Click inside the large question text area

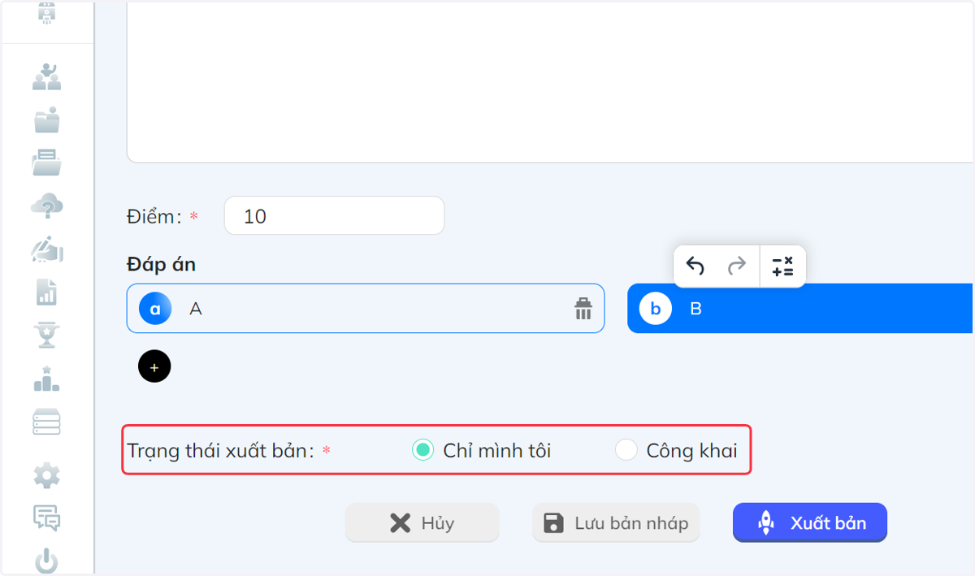550,81
